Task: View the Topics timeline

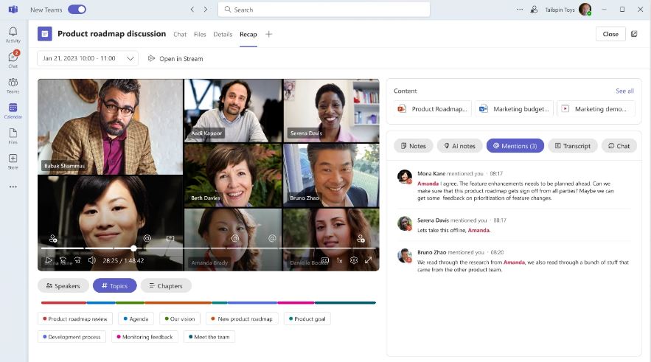Action: pyautogui.click(x=114, y=285)
